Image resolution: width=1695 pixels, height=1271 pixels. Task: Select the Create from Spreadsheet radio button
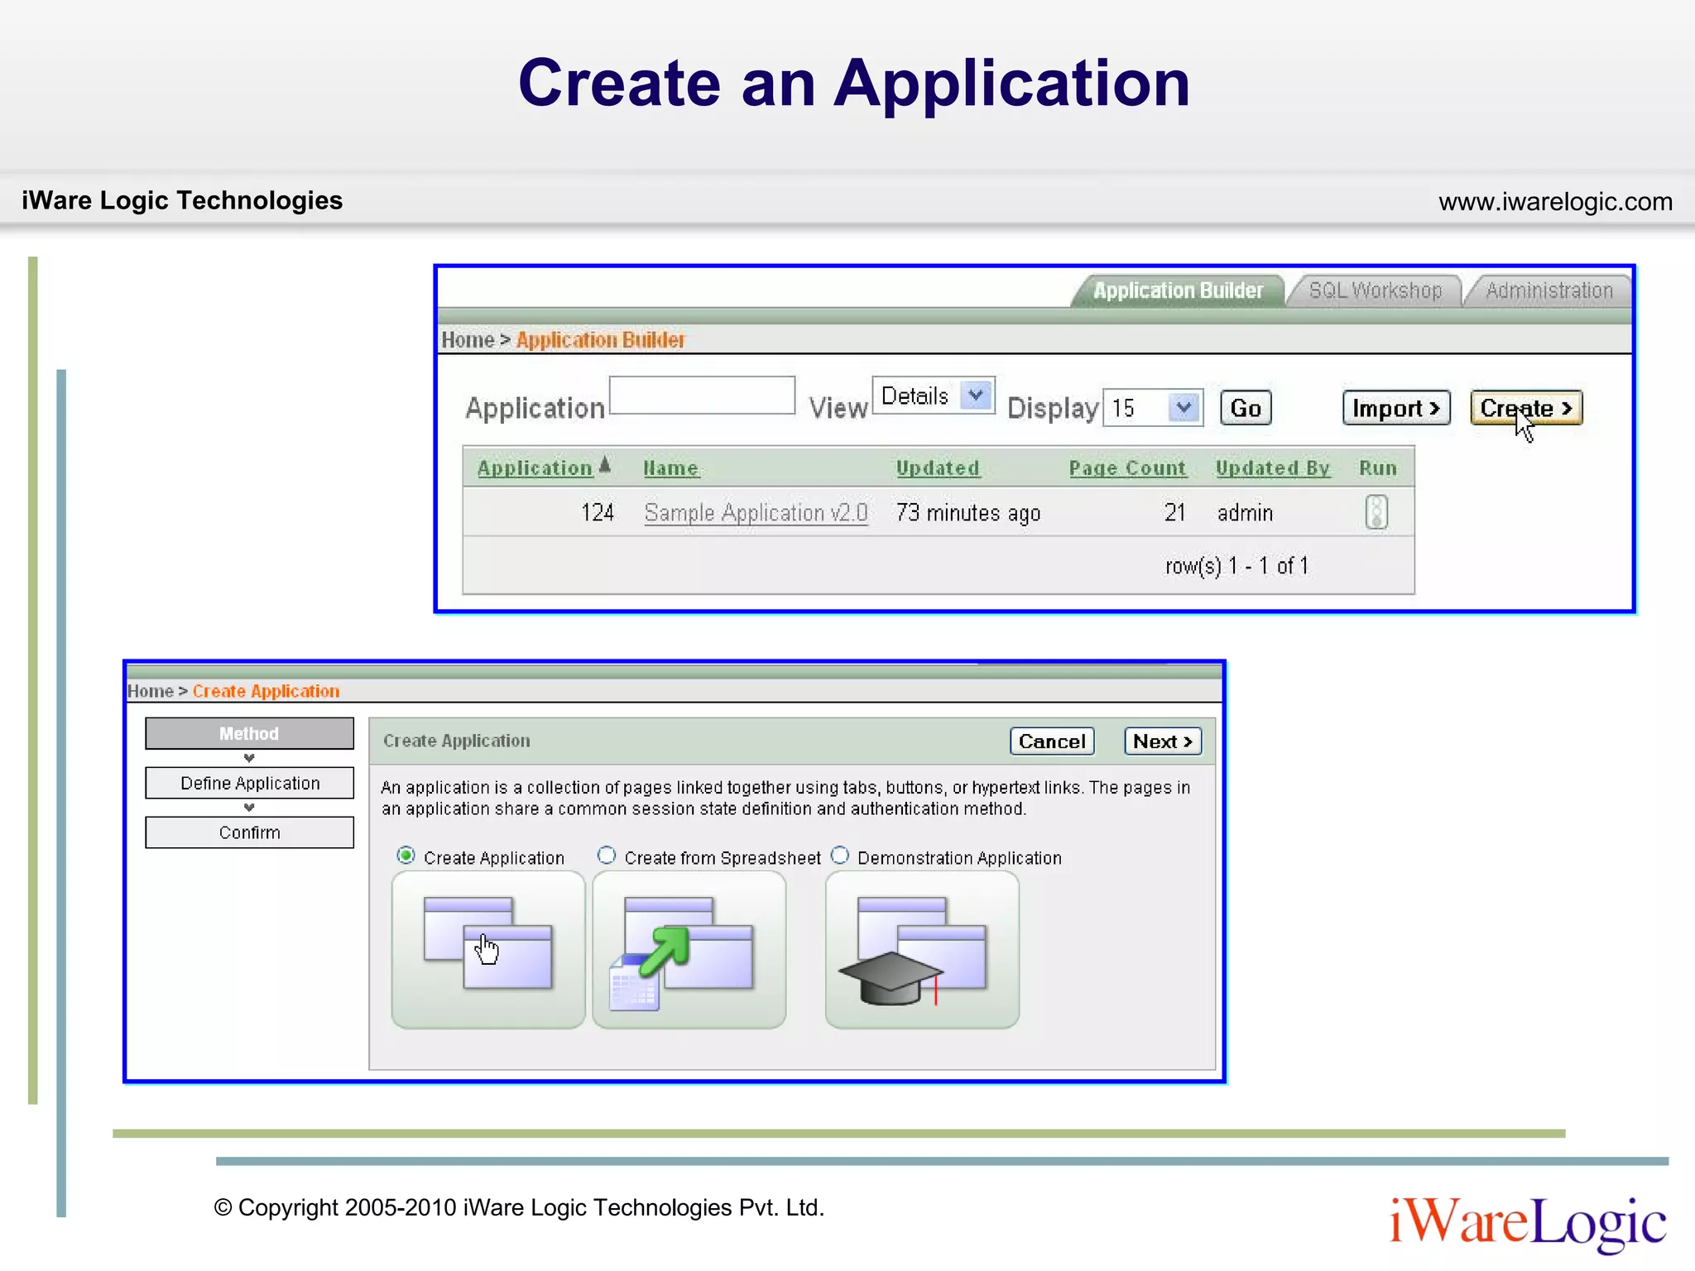pos(607,856)
